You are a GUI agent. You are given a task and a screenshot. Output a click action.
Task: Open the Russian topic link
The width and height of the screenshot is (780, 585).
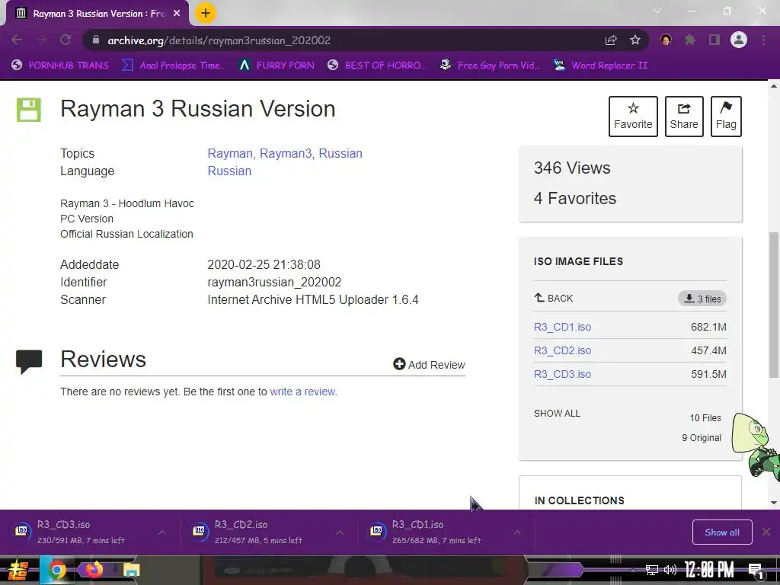(340, 153)
